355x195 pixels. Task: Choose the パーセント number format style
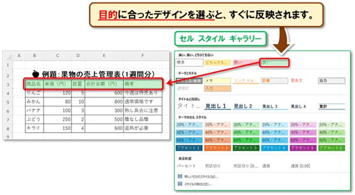click(186, 166)
